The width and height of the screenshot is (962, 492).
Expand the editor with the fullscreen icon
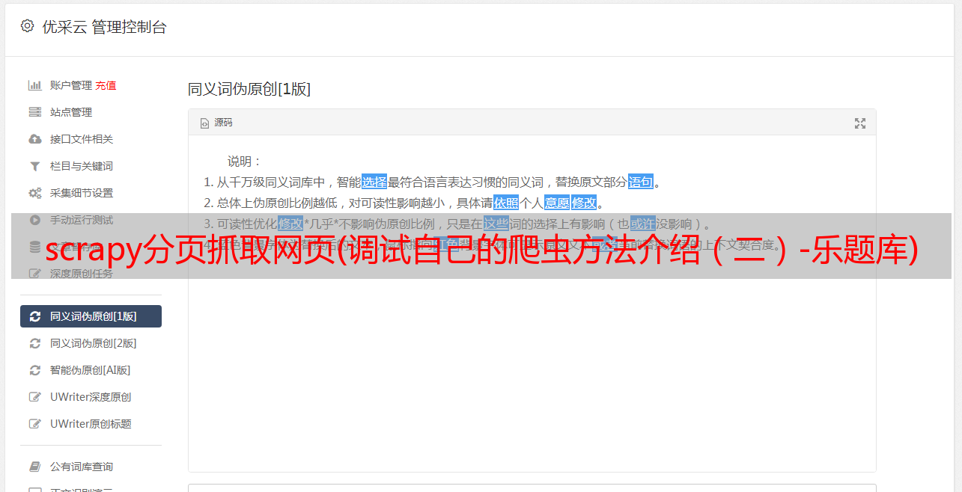point(860,123)
